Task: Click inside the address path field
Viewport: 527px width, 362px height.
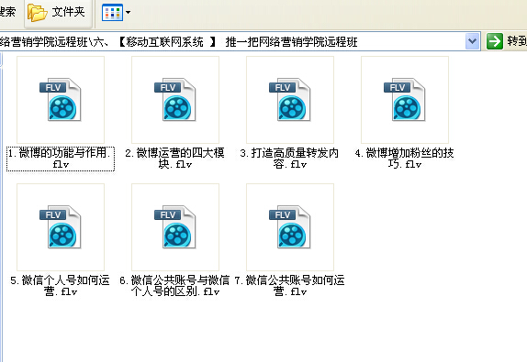Action: click(232, 41)
